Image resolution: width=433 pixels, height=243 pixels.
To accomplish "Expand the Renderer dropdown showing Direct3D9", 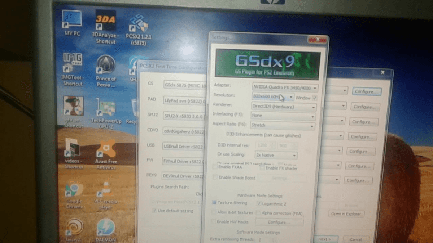I will tap(284, 107).
